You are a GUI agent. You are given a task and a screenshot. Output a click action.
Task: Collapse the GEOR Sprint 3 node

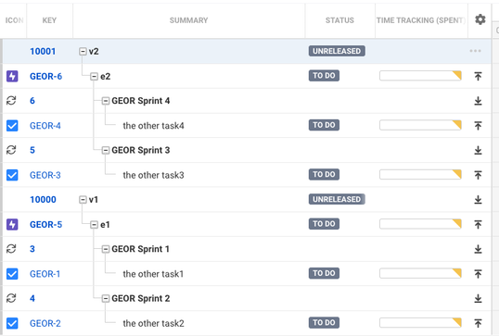tap(106, 150)
